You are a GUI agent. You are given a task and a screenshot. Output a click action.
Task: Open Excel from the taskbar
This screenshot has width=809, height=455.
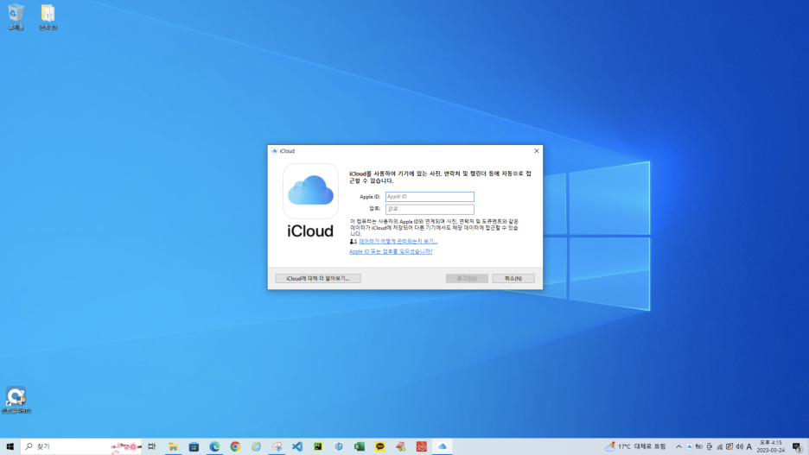click(359, 446)
